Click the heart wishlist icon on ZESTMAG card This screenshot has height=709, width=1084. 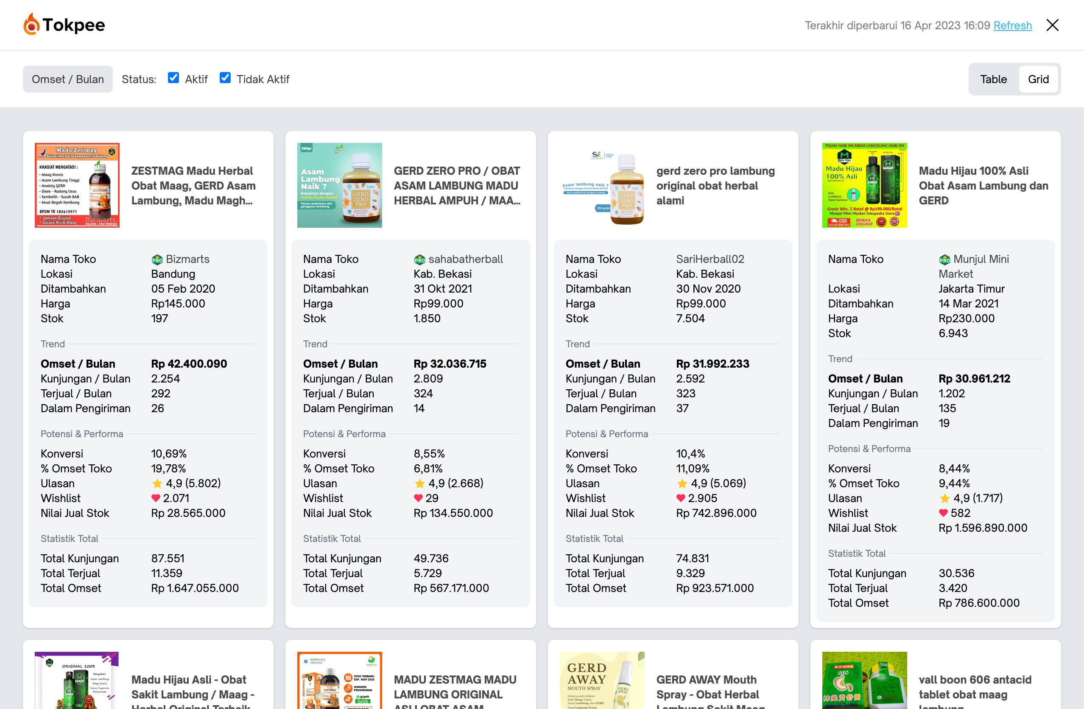(x=156, y=498)
